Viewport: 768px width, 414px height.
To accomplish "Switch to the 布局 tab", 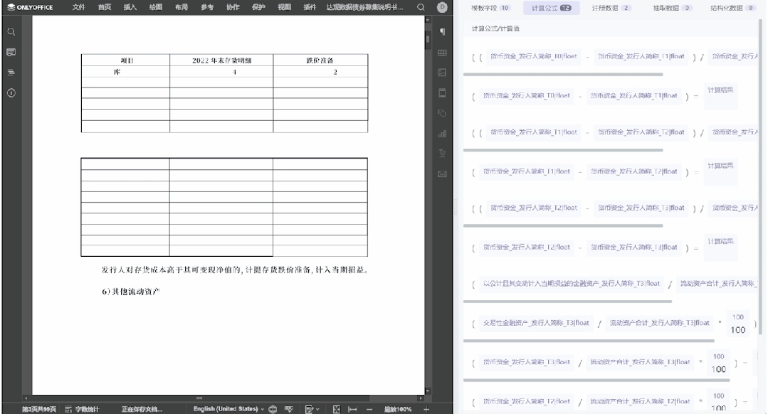I will [182, 7].
